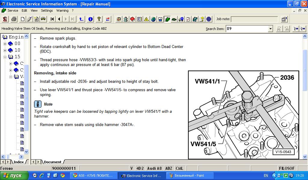The height and width of the screenshot is (180, 308).
Task: Click the printer icon in the toolbar
Action: point(14,19)
